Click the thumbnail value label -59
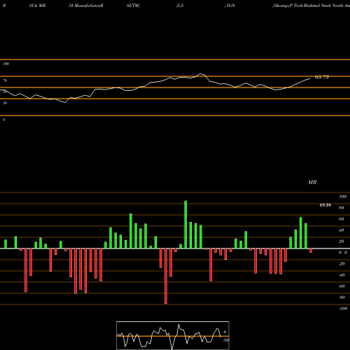This screenshot has height=350, width=350. coord(225,340)
